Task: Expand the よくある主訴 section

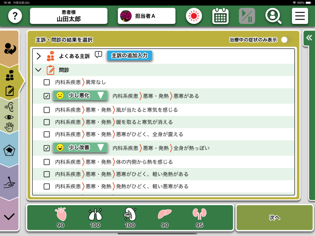Action: [x=38, y=56]
